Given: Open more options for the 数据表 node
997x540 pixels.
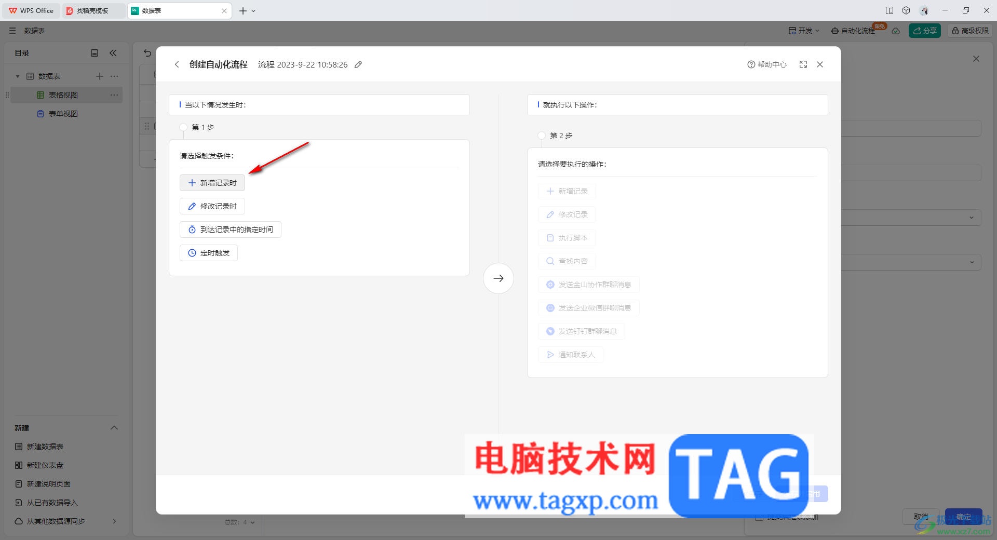Looking at the screenshot, I should point(114,76).
